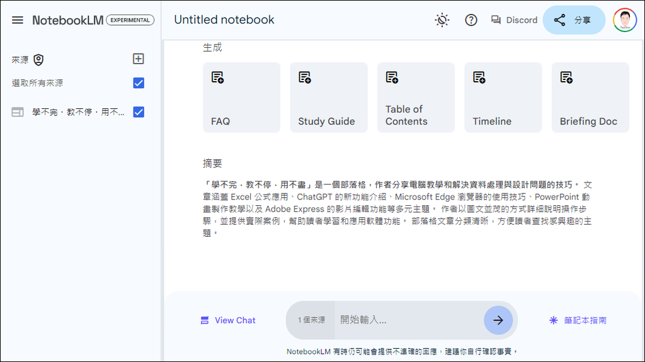The image size is (645, 362).
Task: Toggle the 選取所有來源 checkbox
Action: pyautogui.click(x=139, y=83)
